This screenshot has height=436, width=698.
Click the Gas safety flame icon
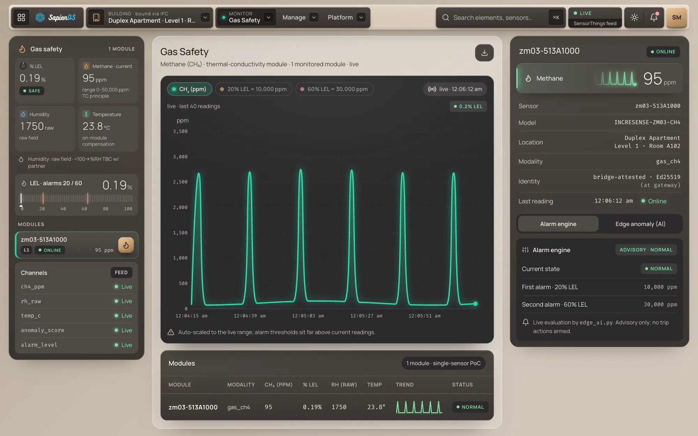pyautogui.click(x=22, y=49)
